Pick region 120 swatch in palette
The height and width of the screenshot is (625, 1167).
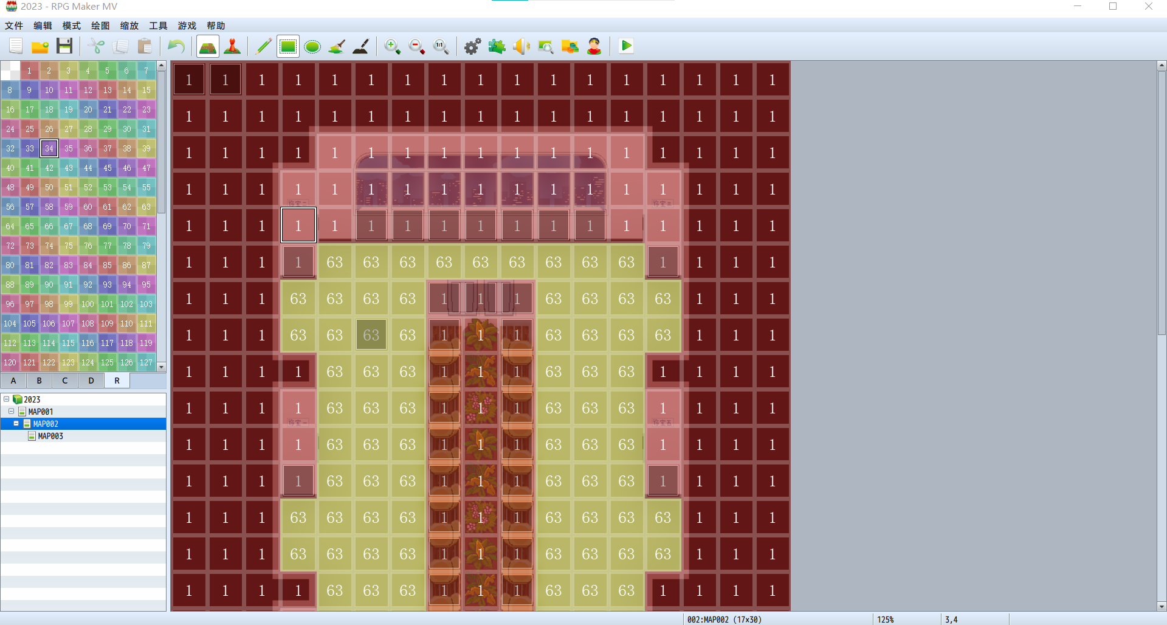[x=10, y=362]
